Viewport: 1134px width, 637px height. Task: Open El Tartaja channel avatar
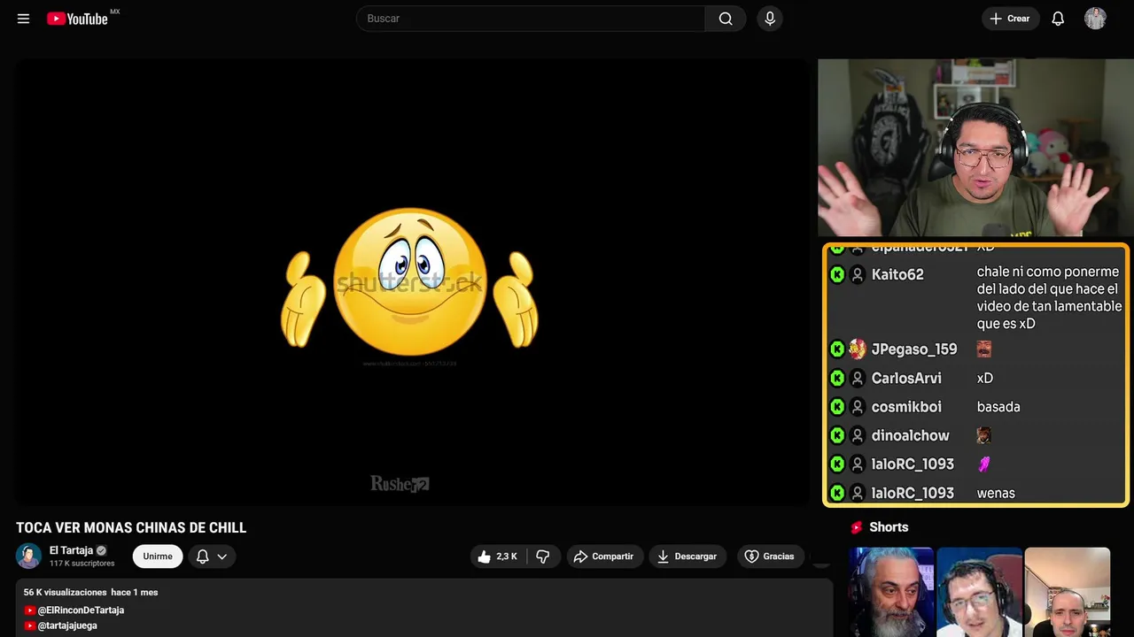point(28,556)
